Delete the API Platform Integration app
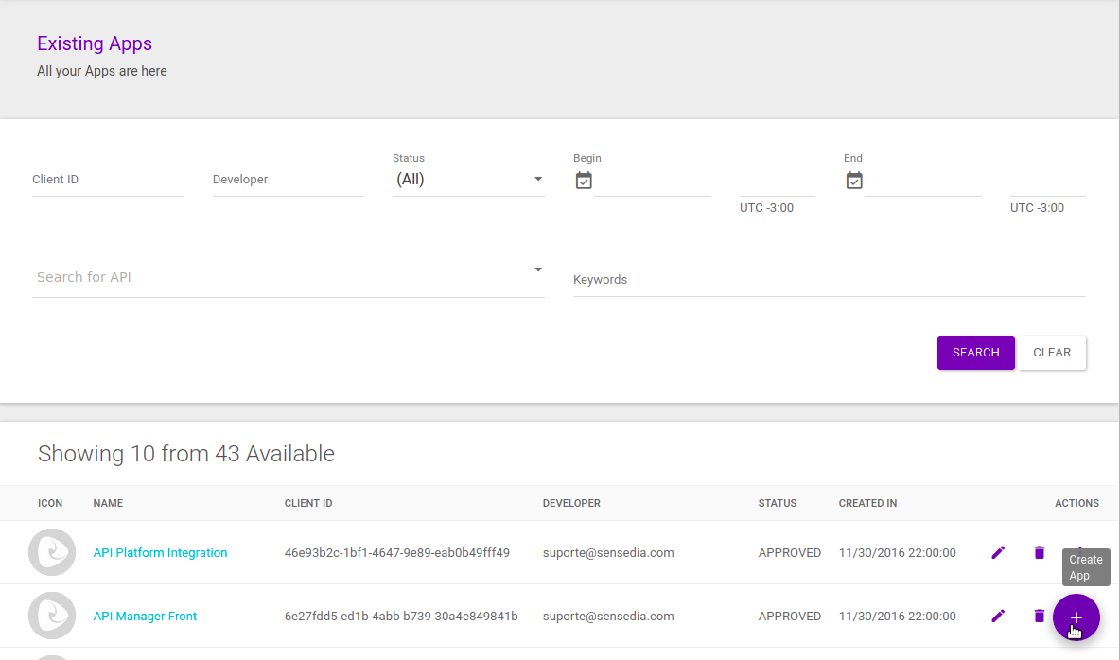This screenshot has height=660, width=1120. coord(1040,552)
